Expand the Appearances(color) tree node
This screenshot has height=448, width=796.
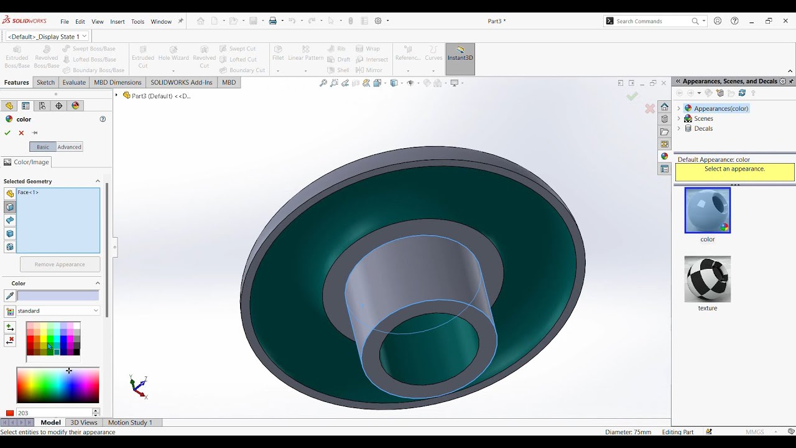click(679, 108)
